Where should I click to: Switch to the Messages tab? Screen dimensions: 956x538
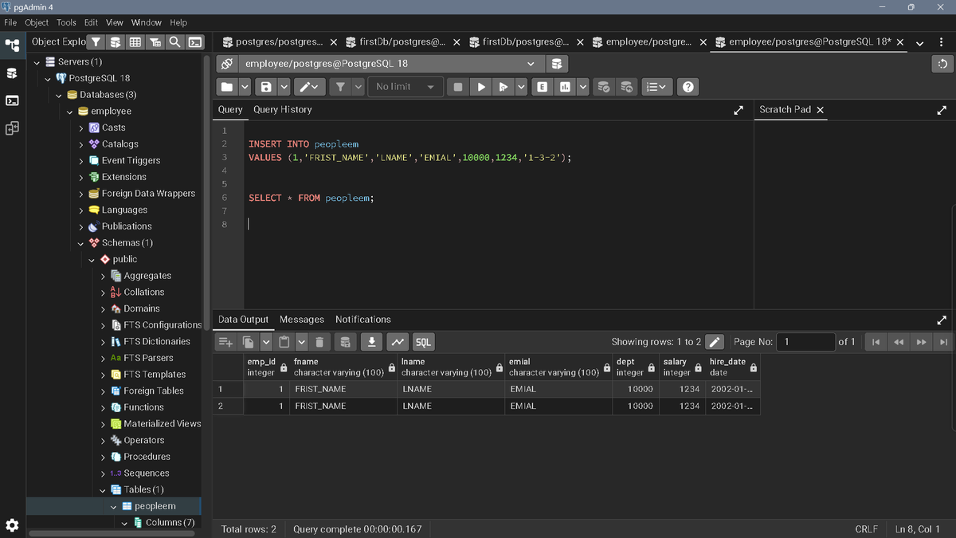tap(302, 320)
